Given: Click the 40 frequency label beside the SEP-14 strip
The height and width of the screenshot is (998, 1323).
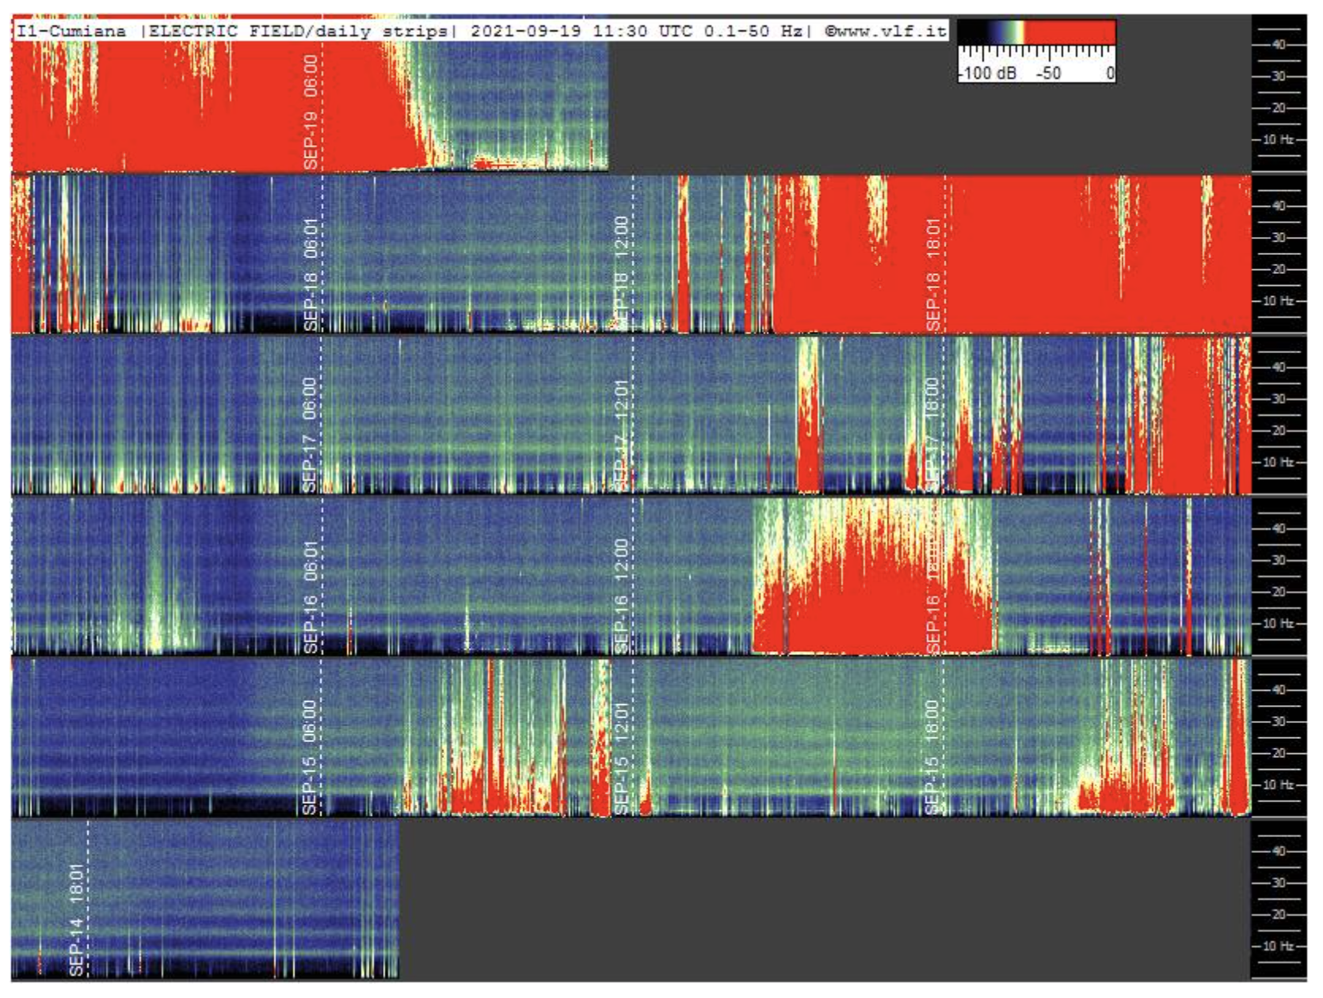Looking at the screenshot, I should [x=1279, y=851].
